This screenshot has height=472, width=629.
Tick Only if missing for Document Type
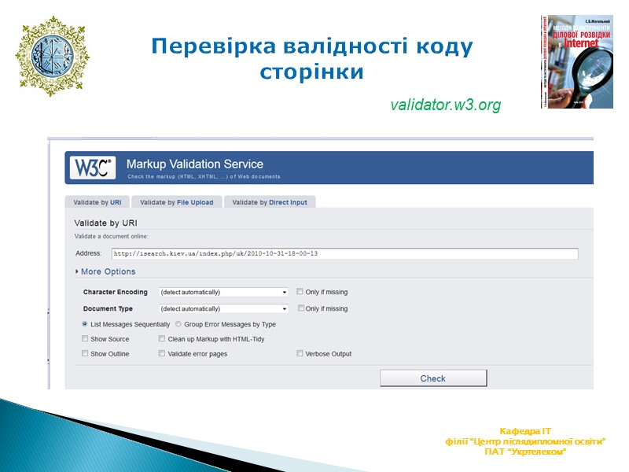click(x=301, y=308)
